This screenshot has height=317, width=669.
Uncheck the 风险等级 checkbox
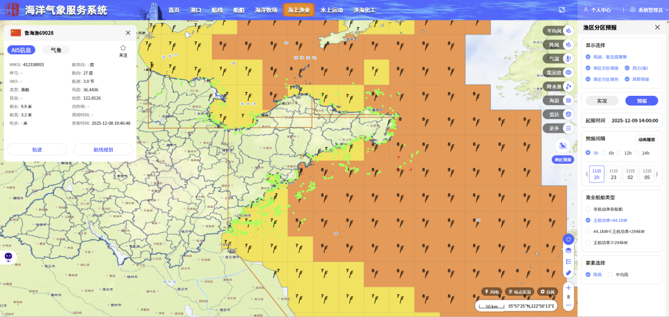pos(626,79)
